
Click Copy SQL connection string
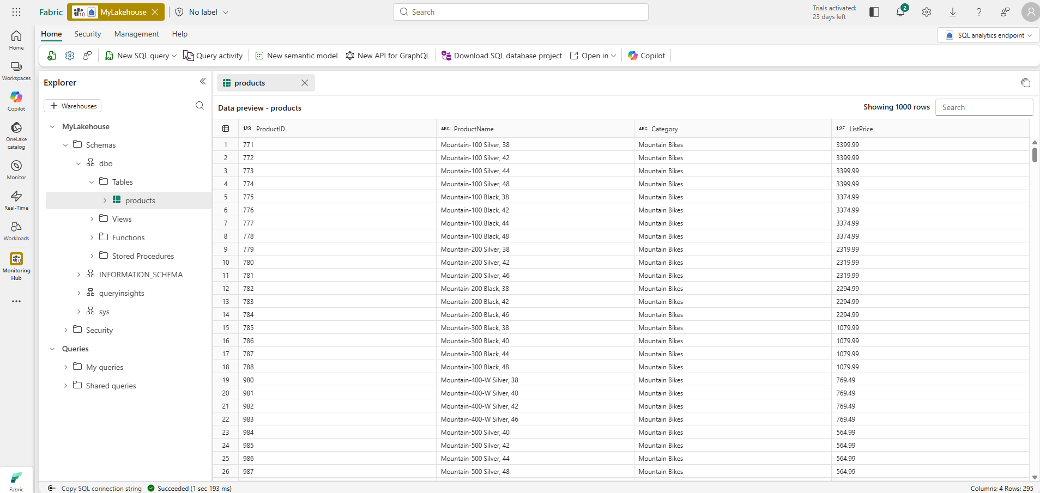95,488
